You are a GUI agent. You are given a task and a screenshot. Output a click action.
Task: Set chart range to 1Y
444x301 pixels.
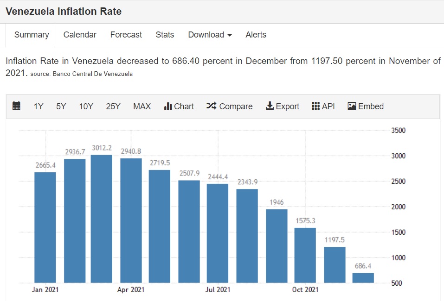[x=39, y=106]
